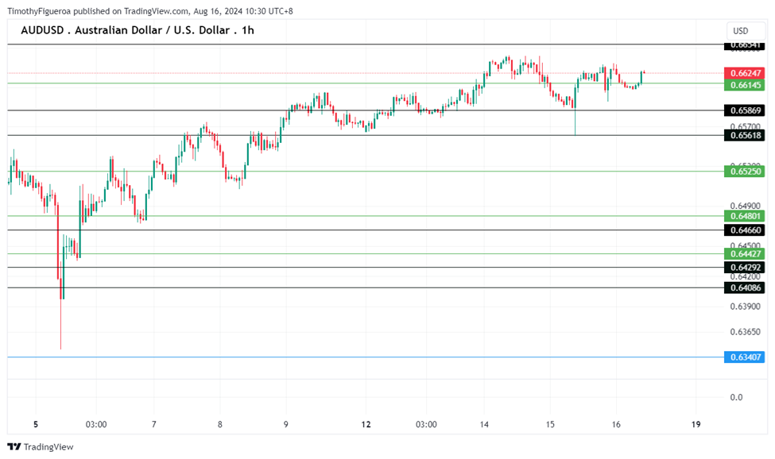Select the green 0.65250 price label
This screenshot has width=775, height=459.
point(745,172)
